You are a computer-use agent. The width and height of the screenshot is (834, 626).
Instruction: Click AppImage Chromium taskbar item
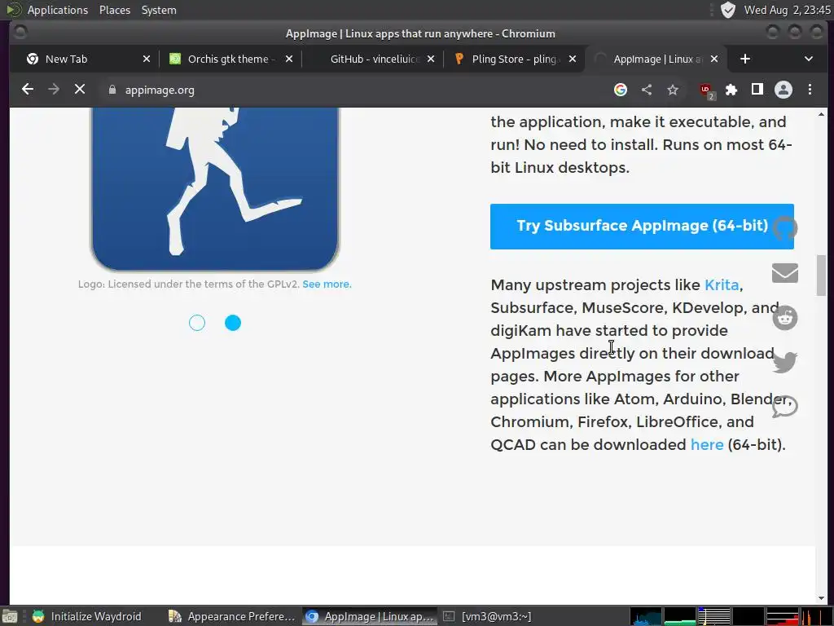tap(371, 616)
